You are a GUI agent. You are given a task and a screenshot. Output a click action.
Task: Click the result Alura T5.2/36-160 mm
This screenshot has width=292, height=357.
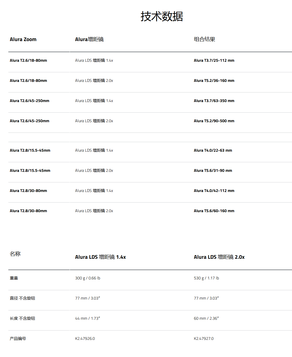214,81
